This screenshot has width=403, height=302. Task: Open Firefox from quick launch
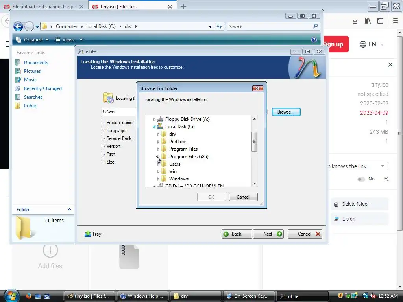tap(28, 296)
